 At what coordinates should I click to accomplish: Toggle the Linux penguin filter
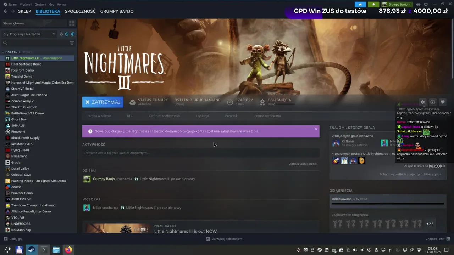click(61, 34)
